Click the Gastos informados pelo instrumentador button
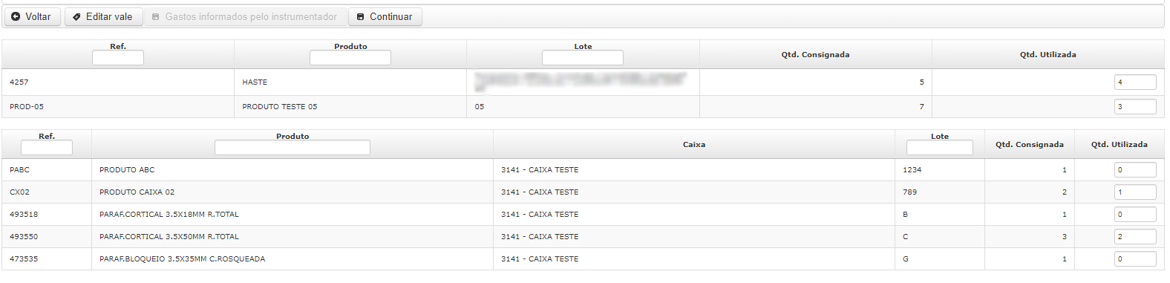The height and width of the screenshot is (283, 1170). [x=244, y=16]
